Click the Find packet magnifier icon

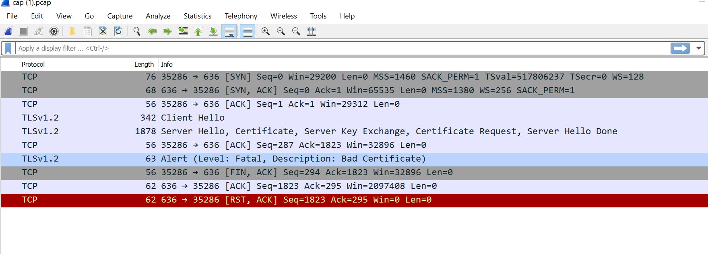coord(137,31)
